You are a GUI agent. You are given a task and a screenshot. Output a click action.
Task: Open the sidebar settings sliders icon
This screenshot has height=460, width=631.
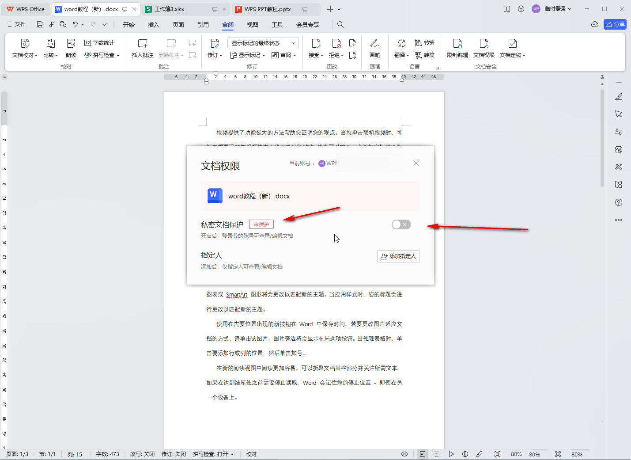tap(619, 132)
